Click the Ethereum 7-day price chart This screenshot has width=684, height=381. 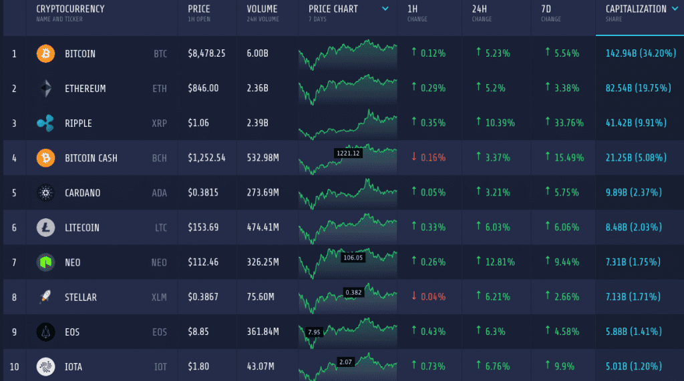347,89
